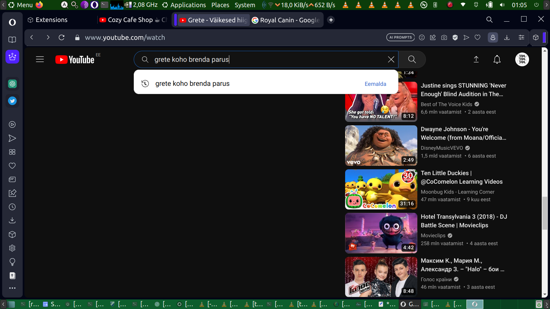Select the Grete - Väikesed hiig tab
The width and height of the screenshot is (550, 309).
[x=213, y=20]
